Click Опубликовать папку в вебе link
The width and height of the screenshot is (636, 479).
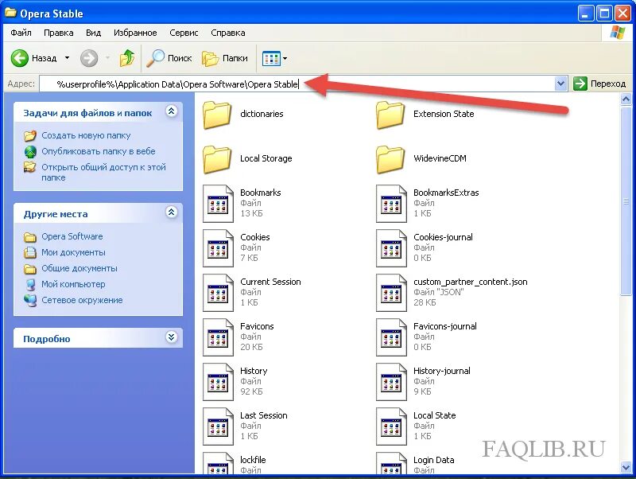98,151
